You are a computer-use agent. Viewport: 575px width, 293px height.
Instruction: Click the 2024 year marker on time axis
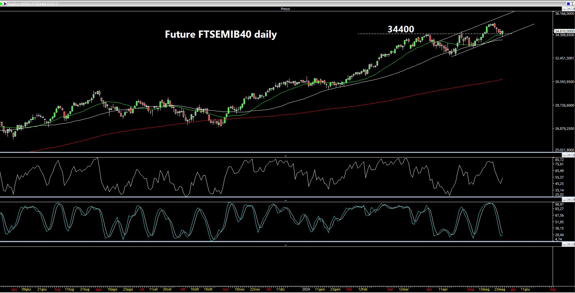(306, 289)
